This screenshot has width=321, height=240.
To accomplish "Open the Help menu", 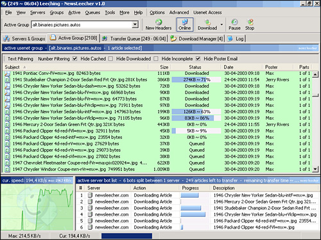I will (x=138, y=13).
